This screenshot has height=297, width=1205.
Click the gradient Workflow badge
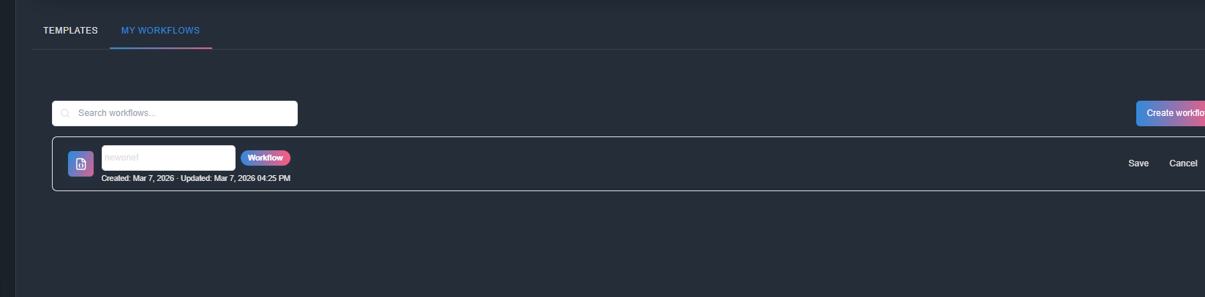point(265,158)
